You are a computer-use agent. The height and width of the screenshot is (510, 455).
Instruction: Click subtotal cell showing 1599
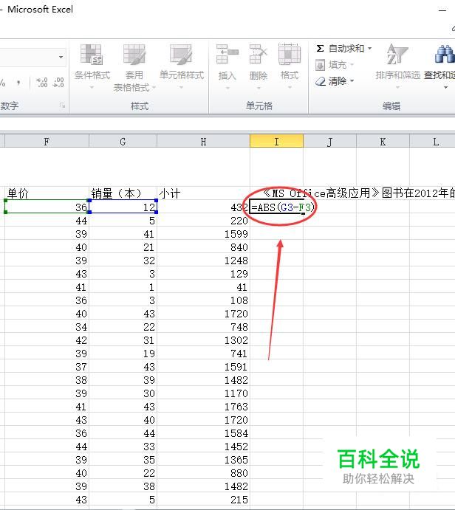203,233
